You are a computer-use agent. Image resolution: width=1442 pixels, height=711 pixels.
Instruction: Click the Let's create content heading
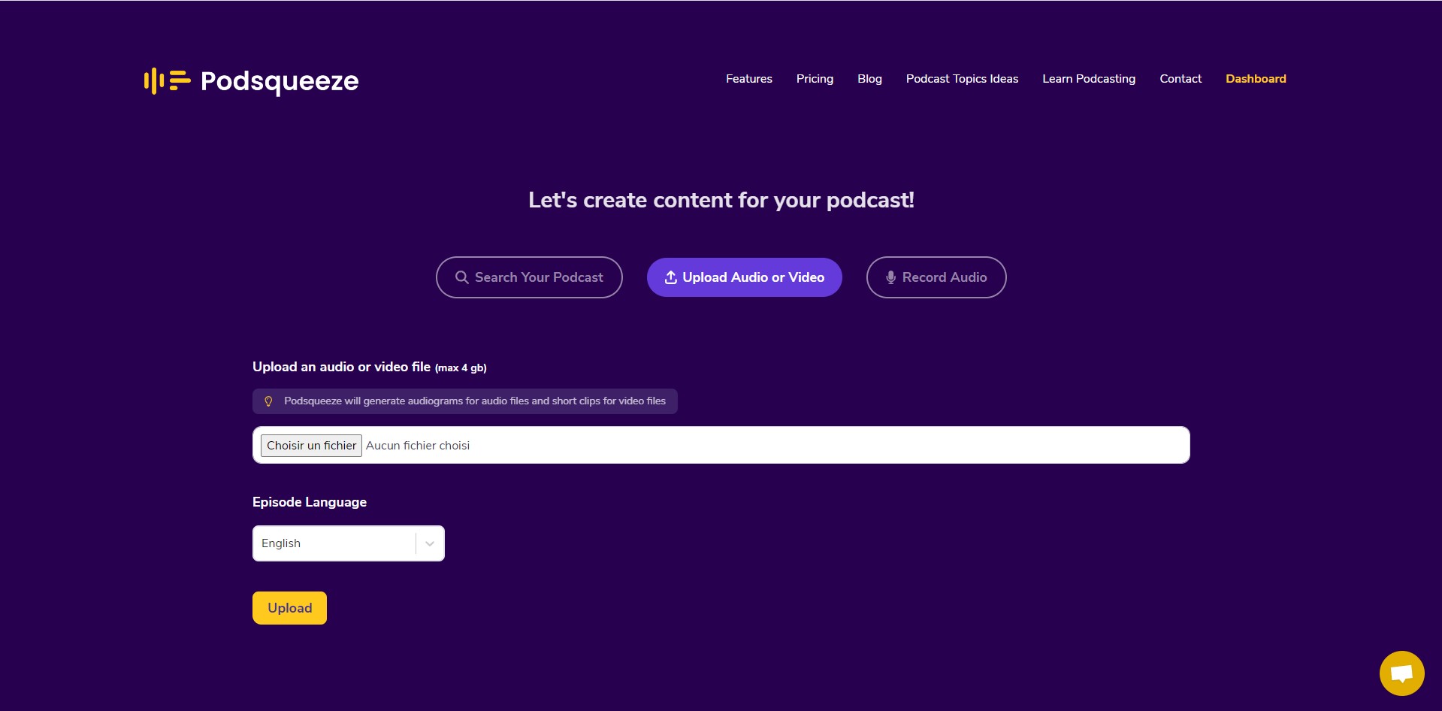[721, 200]
